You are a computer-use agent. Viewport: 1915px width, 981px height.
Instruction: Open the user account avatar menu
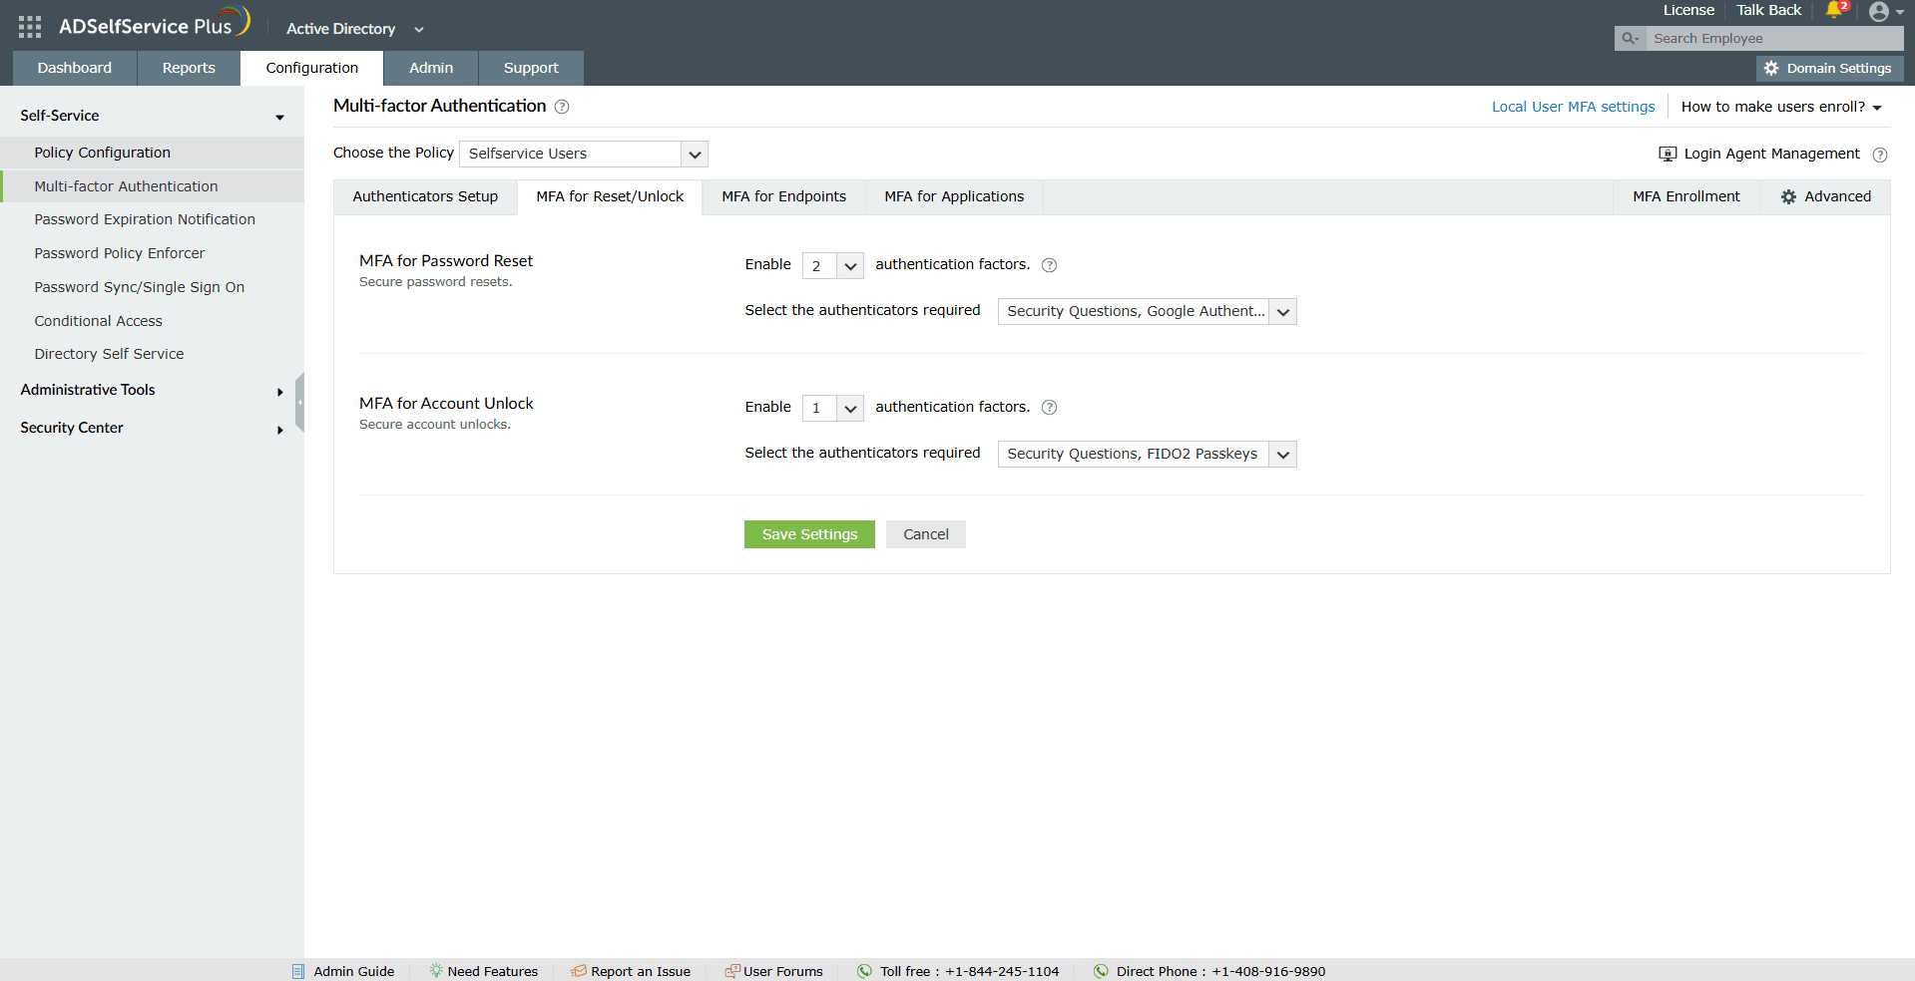[1879, 12]
